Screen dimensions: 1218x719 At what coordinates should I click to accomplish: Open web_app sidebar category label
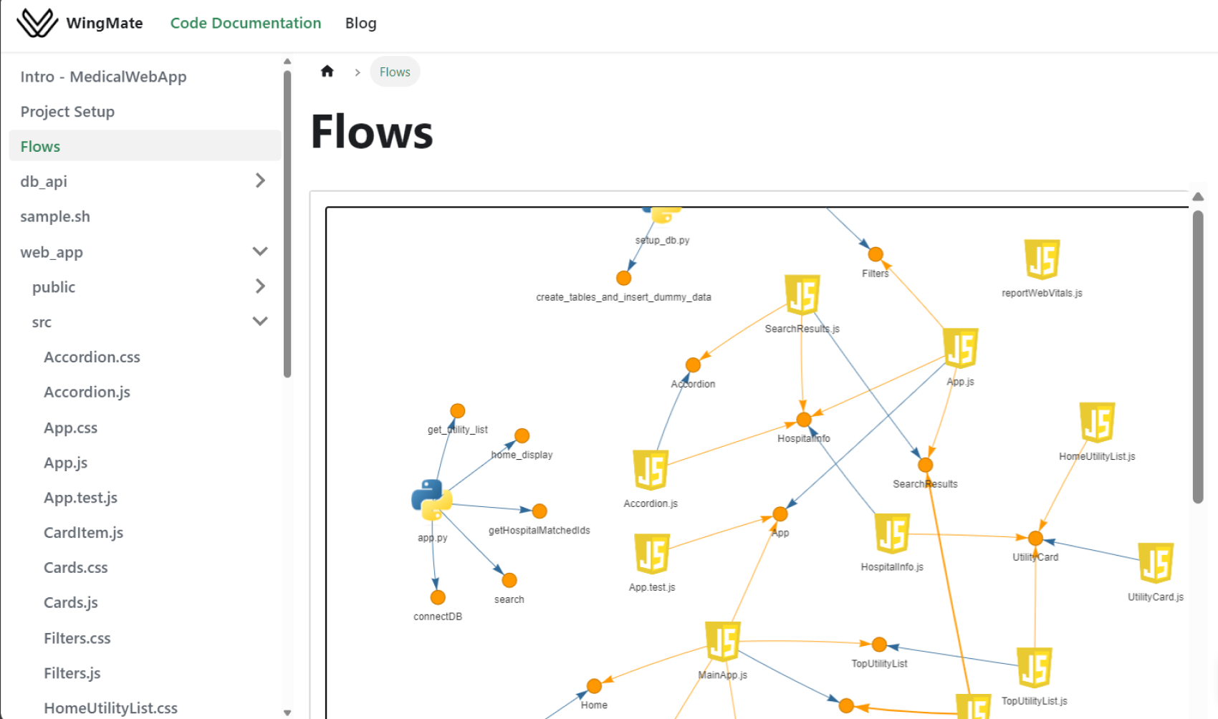[52, 252]
